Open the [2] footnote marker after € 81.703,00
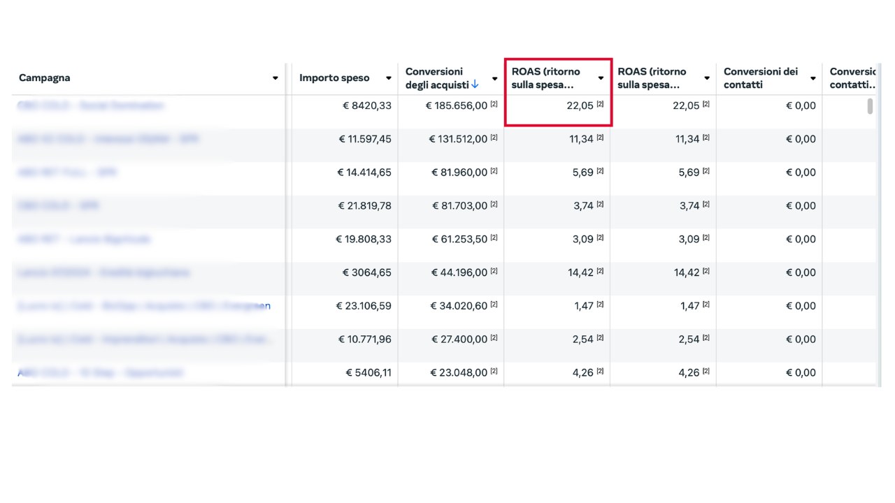Image resolution: width=895 pixels, height=503 pixels. (494, 205)
